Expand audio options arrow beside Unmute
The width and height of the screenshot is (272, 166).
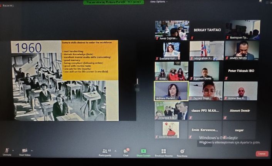13,150
